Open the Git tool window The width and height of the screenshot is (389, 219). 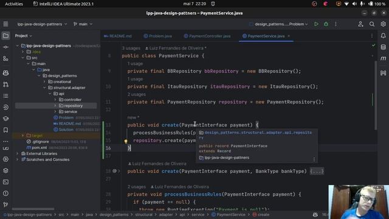[5, 204]
